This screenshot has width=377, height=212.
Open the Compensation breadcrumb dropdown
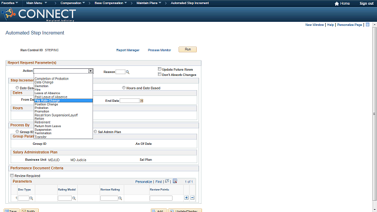point(72,3)
